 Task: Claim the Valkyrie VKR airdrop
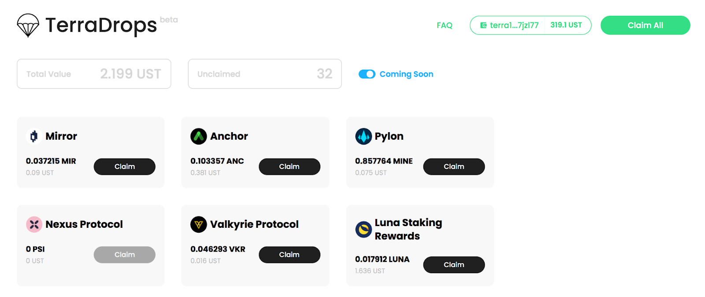[x=289, y=255]
